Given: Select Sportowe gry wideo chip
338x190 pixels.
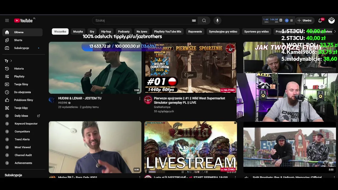Looking at the screenshot, I should 256,32.
